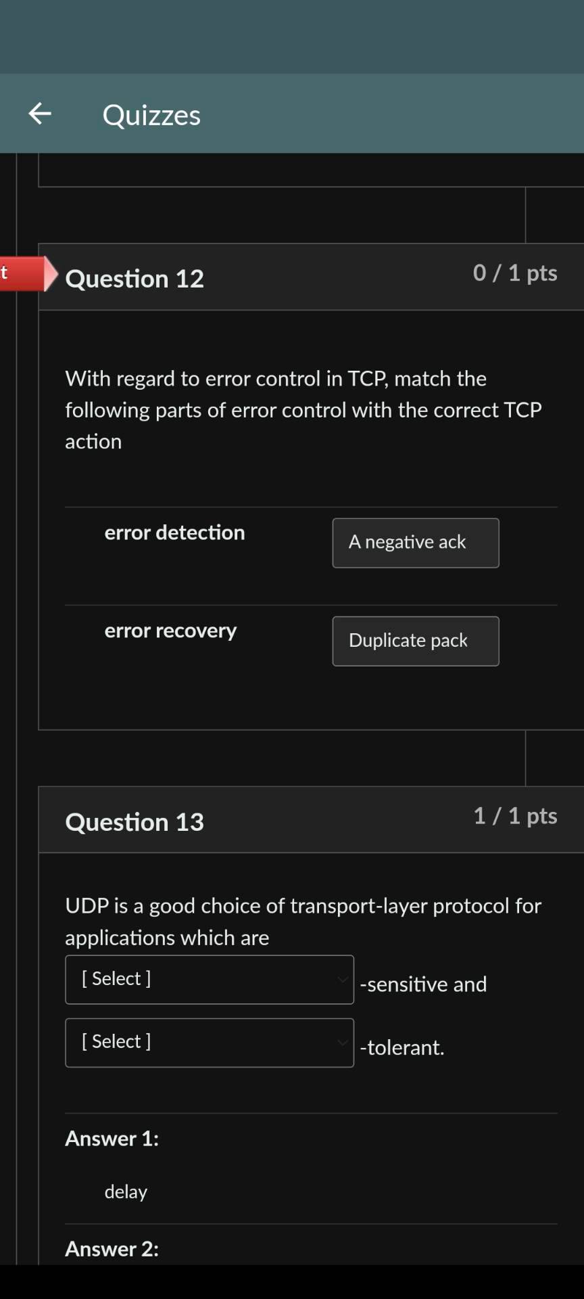Image resolution: width=584 pixels, height=1299 pixels.
Task: Open the 'Duplicate pack' dropdown for error recovery
Action: pyautogui.click(x=415, y=641)
